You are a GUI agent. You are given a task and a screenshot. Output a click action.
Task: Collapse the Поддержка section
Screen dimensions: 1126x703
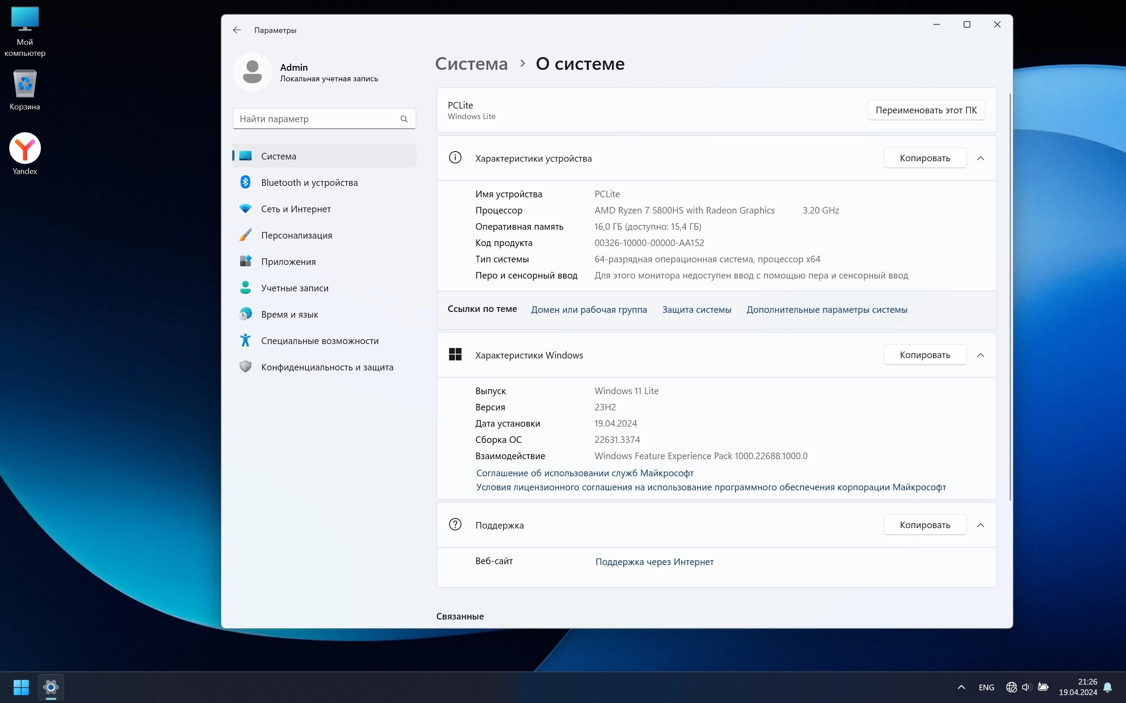tap(980, 525)
